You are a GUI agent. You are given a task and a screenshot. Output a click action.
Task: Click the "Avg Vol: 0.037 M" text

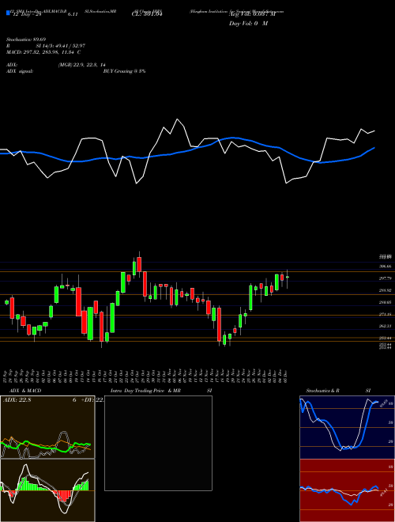[x=252, y=14]
